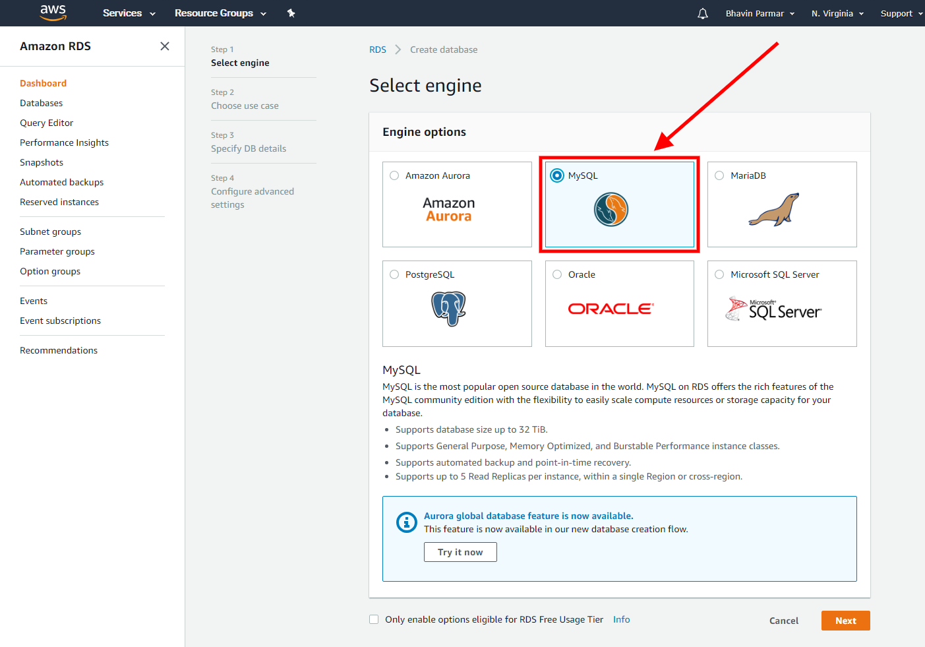
Task: Open Automated backups in sidebar
Action: coord(62,182)
